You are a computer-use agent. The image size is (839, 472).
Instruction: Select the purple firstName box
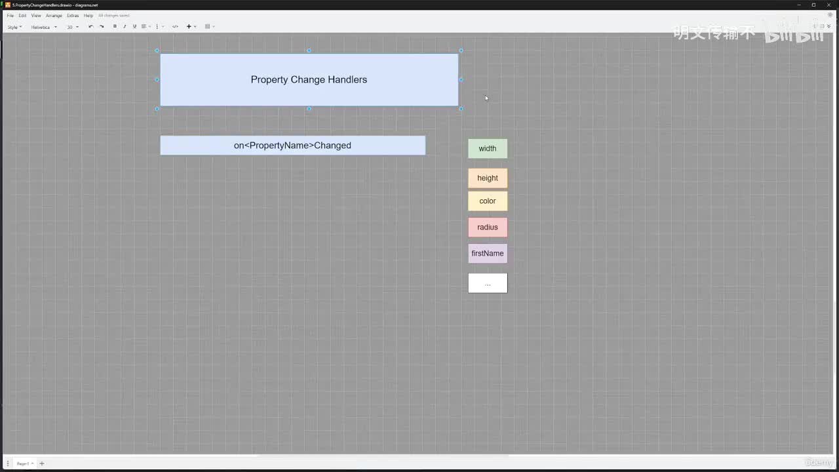click(x=488, y=254)
